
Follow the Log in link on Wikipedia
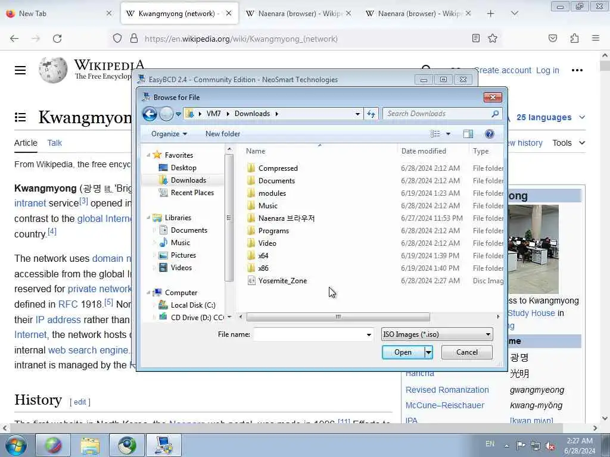[547, 70]
